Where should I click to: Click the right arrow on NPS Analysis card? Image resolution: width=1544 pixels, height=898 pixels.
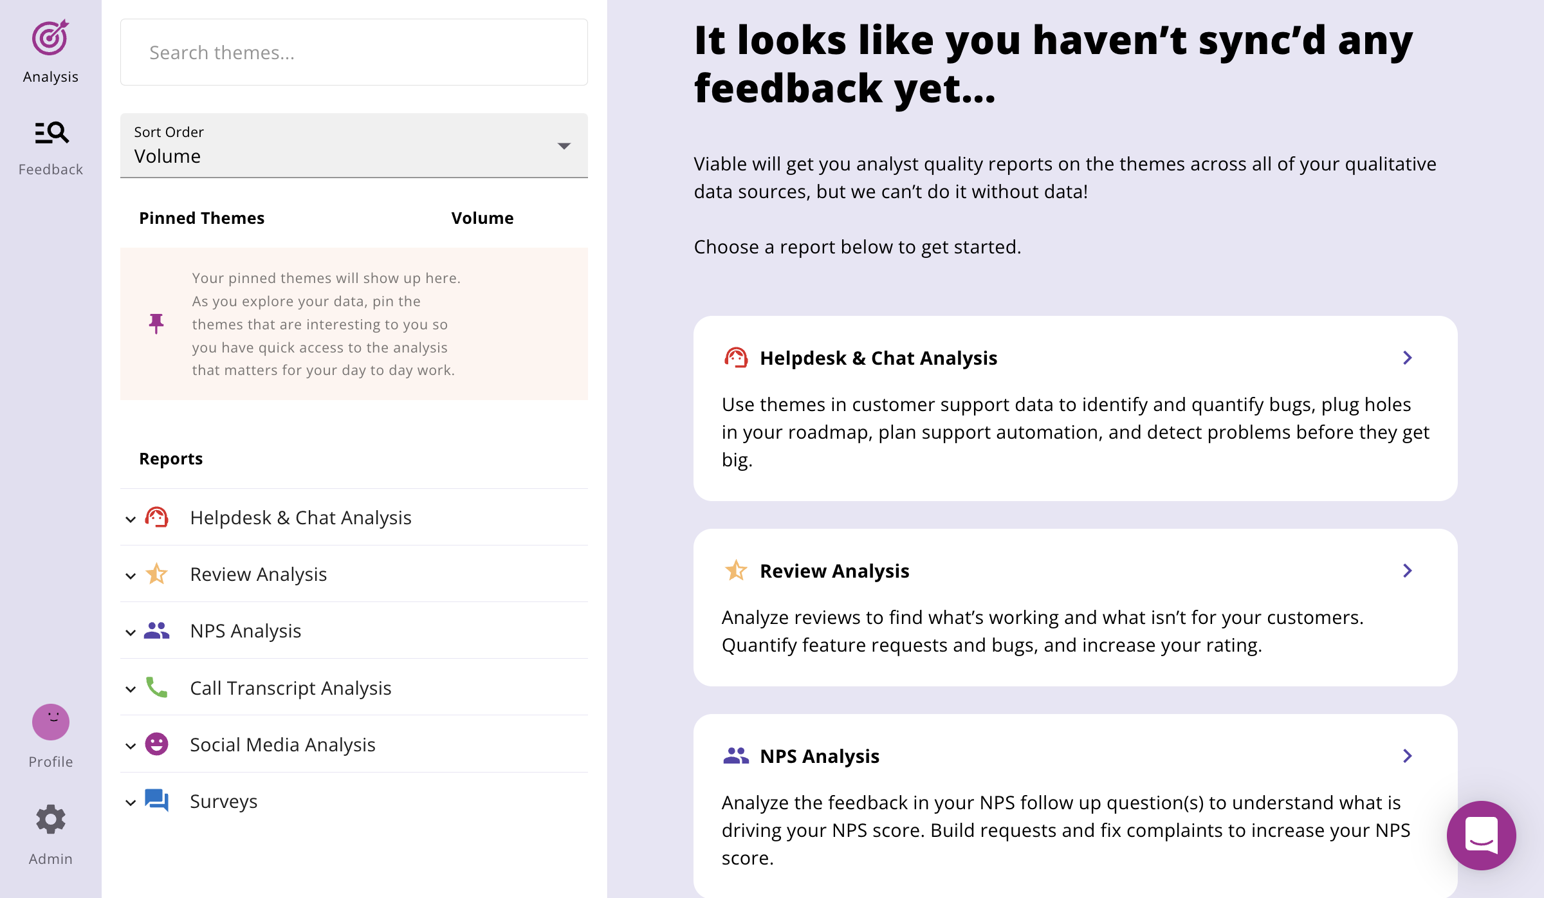1408,756
